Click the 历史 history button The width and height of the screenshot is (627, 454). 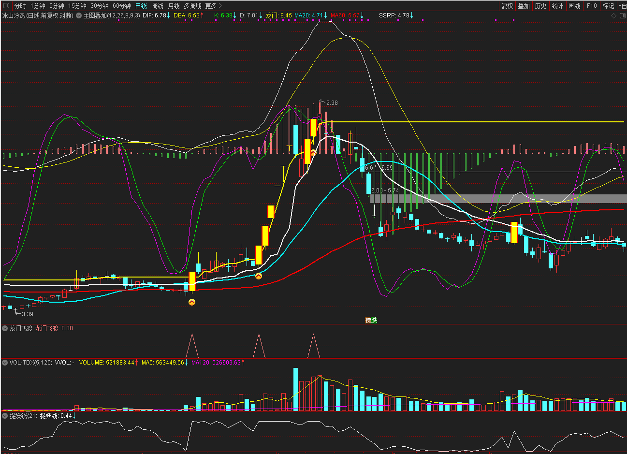pos(540,6)
